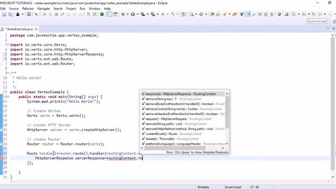The height and width of the screenshot is (189, 336).
Task: Click the Previous Annotation arrow icon
Action: coord(303,14)
